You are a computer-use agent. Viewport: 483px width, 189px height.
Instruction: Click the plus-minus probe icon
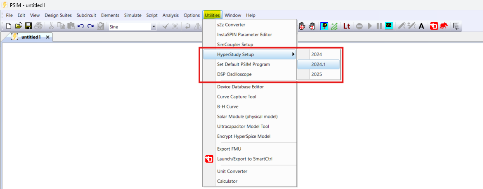pos(412,26)
